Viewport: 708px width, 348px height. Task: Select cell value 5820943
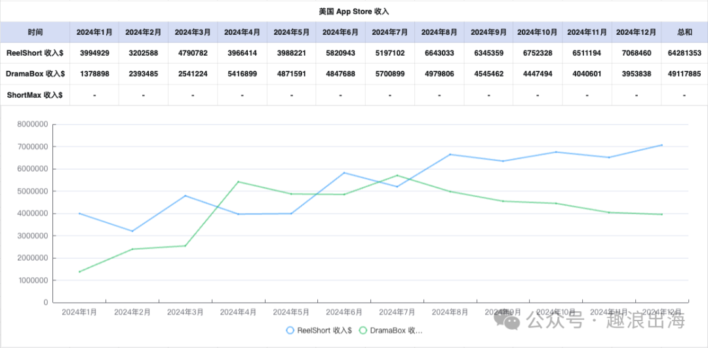coord(340,53)
